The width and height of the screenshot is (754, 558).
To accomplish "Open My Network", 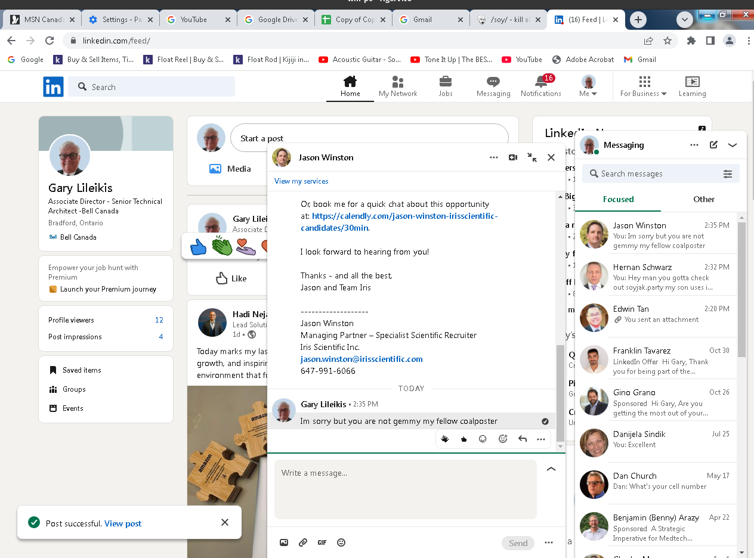I will [x=398, y=86].
